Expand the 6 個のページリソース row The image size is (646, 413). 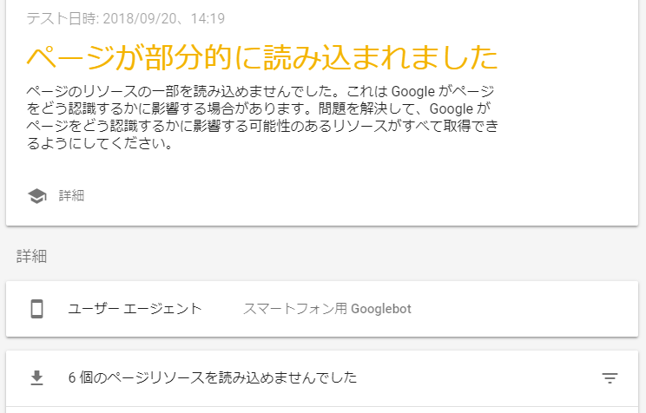(212, 377)
